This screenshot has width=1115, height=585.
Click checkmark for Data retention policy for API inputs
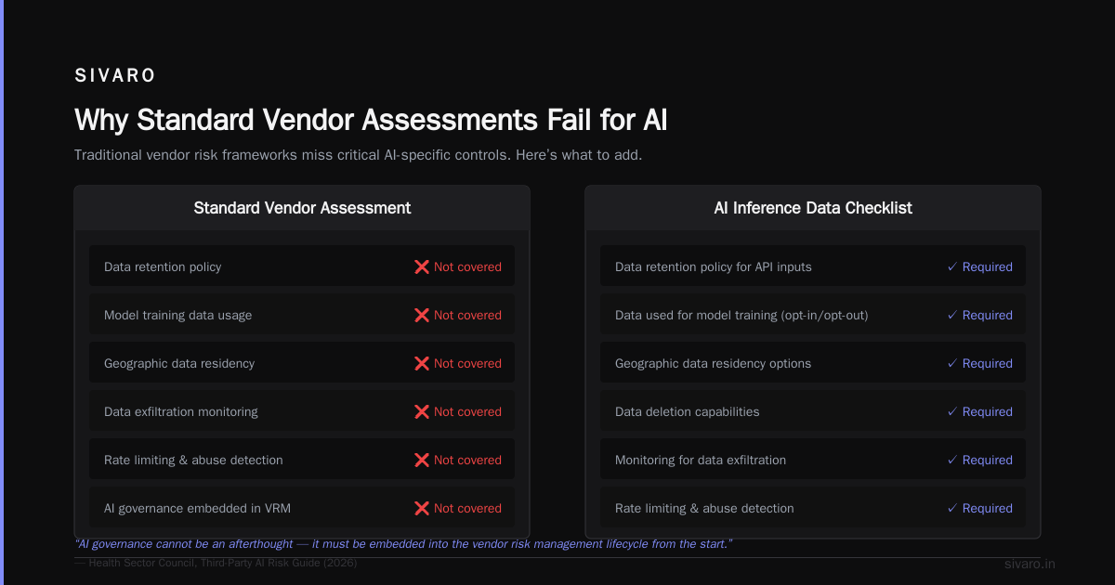951,266
